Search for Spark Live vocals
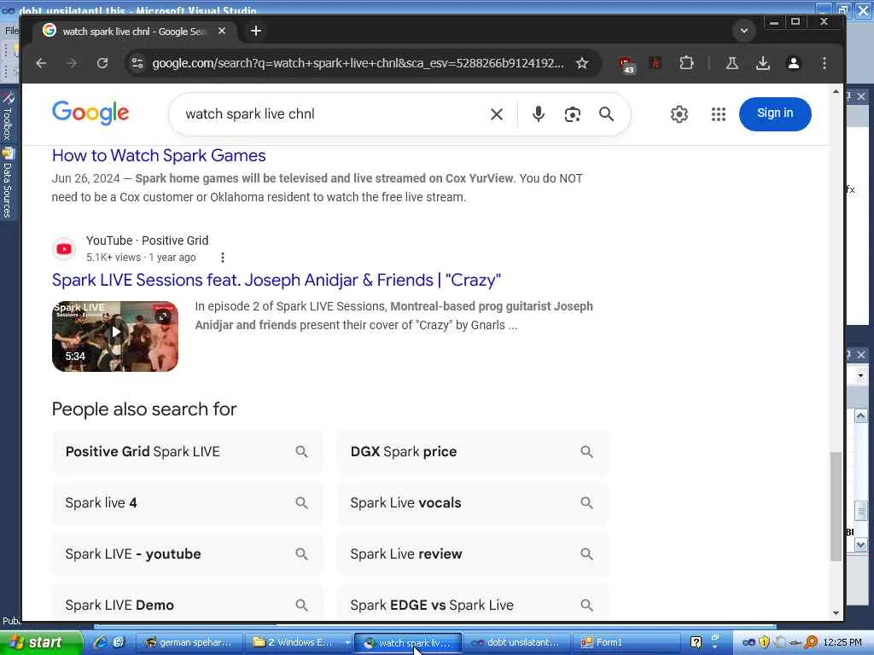 (x=473, y=503)
